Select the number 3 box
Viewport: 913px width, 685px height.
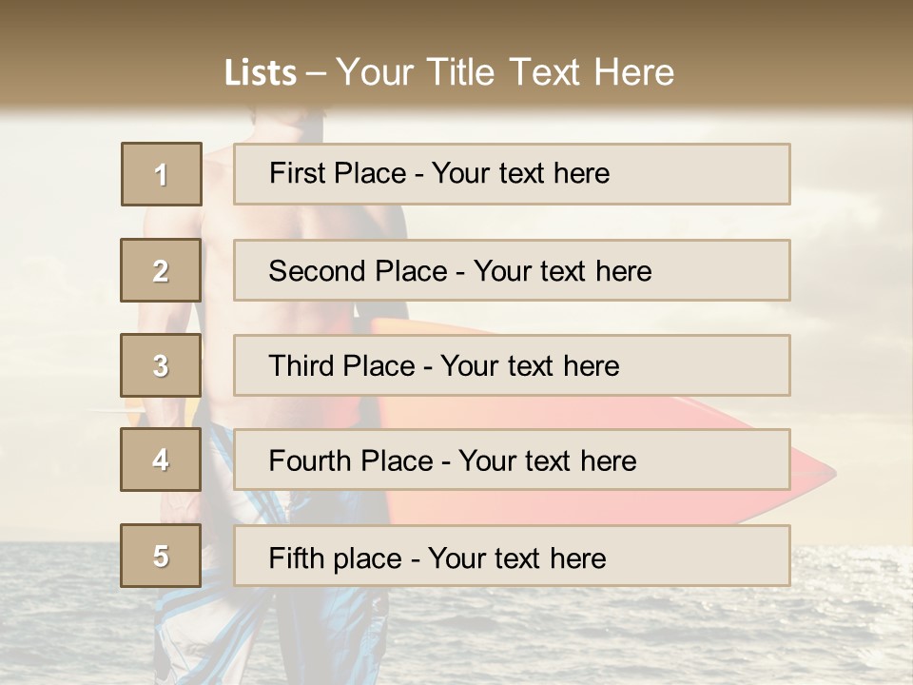(x=161, y=365)
